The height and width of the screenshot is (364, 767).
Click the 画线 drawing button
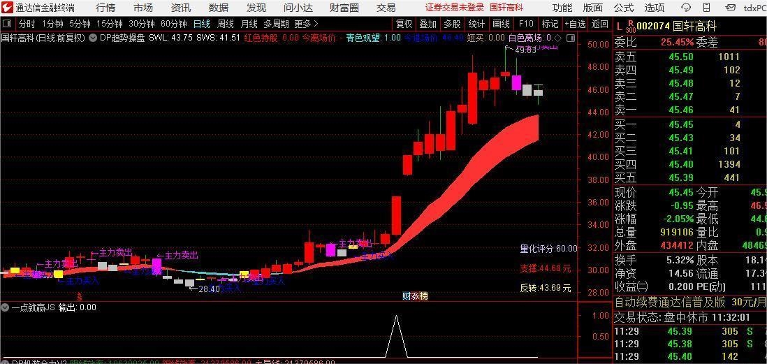(501, 24)
